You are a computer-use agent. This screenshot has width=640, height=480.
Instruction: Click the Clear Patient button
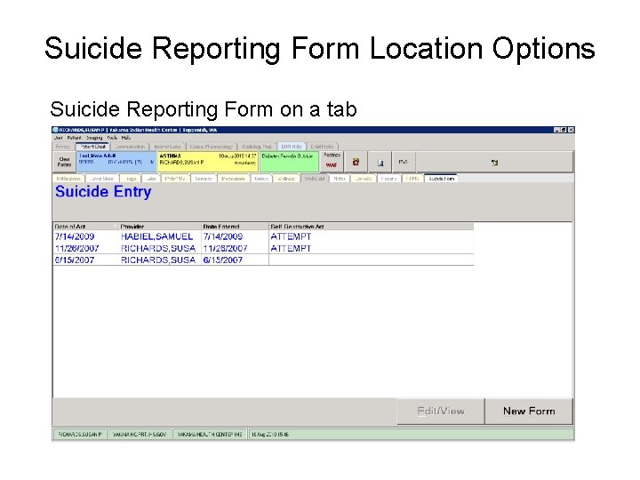pyautogui.click(x=64, y=162)
